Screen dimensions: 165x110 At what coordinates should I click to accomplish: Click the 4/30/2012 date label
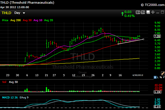point(138,75)
